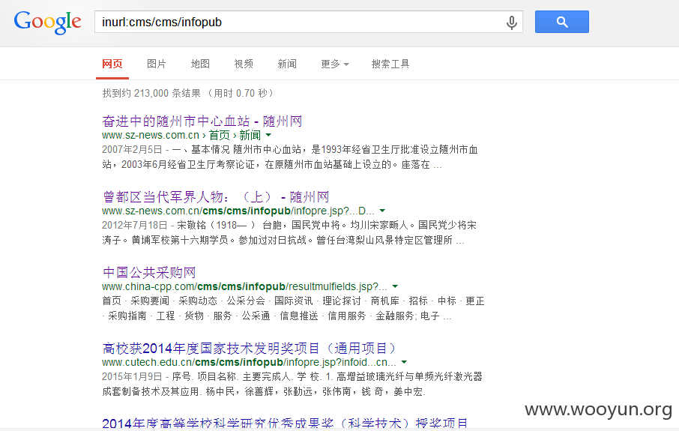Click the snippet starting 2015年1月9日
This screenshot has width=679, height=431.
pos(292,384)
